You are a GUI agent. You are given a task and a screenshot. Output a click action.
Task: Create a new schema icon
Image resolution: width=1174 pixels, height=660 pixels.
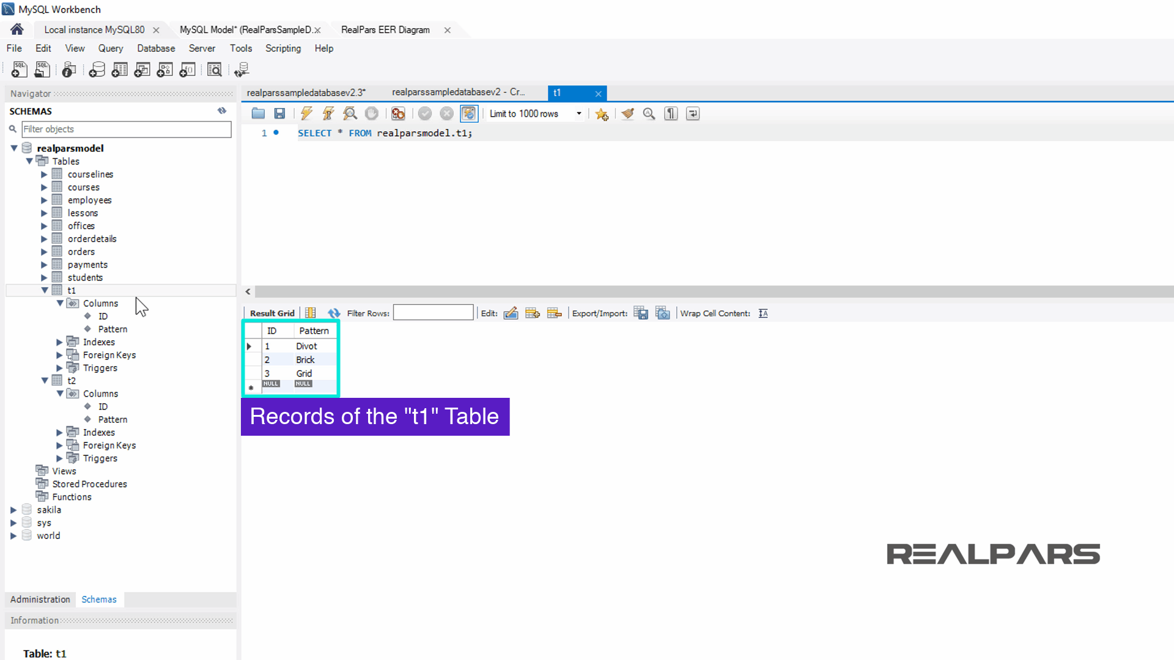coord(97,70)
